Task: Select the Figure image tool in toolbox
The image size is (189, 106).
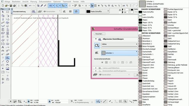Action: [x=7, y=69]
